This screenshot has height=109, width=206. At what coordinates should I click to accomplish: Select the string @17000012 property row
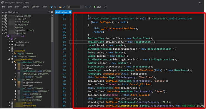click(36, 91)
